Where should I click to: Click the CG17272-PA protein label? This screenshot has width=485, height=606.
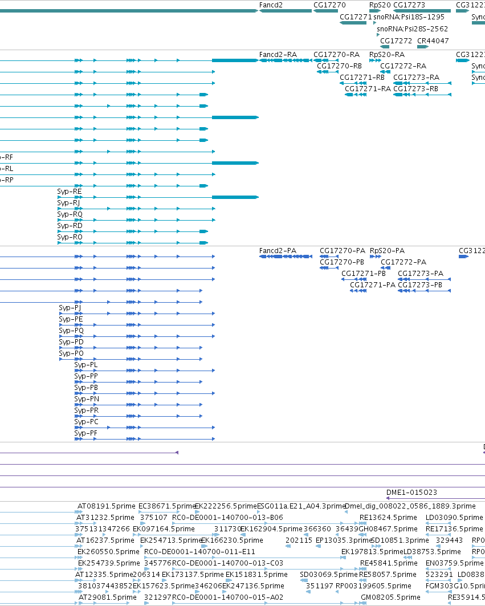[x=404, y=262]
